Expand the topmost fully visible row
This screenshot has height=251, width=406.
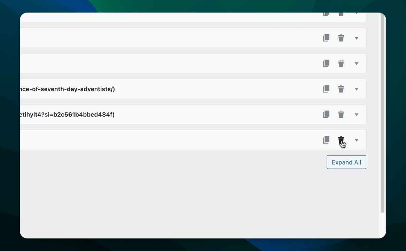pos(357,38)
